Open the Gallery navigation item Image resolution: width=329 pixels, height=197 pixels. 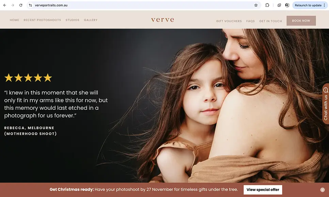pyautogui.click(x=91, y=20)
